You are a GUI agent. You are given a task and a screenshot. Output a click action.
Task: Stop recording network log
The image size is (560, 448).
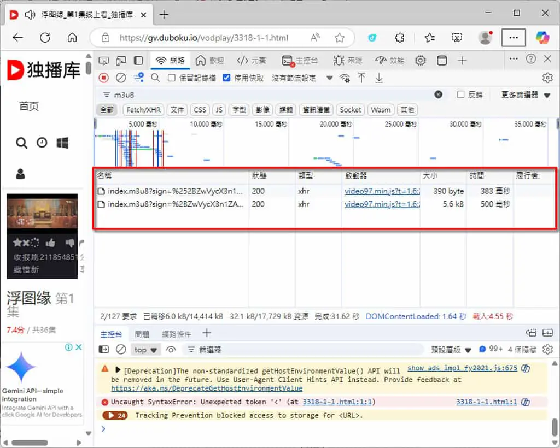tap(103, 78)
